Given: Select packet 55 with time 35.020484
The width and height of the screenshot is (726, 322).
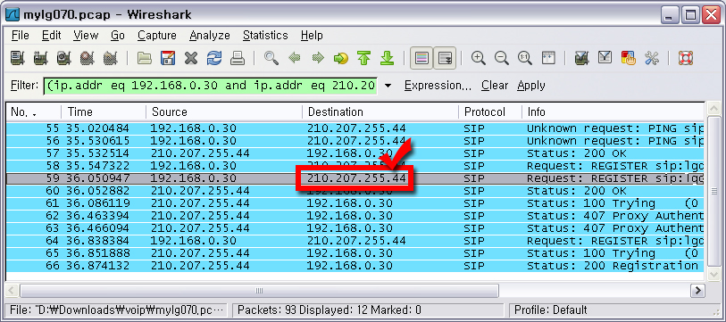Looking at the screenshot, I should pyautogui.click(x=355, y=128).
